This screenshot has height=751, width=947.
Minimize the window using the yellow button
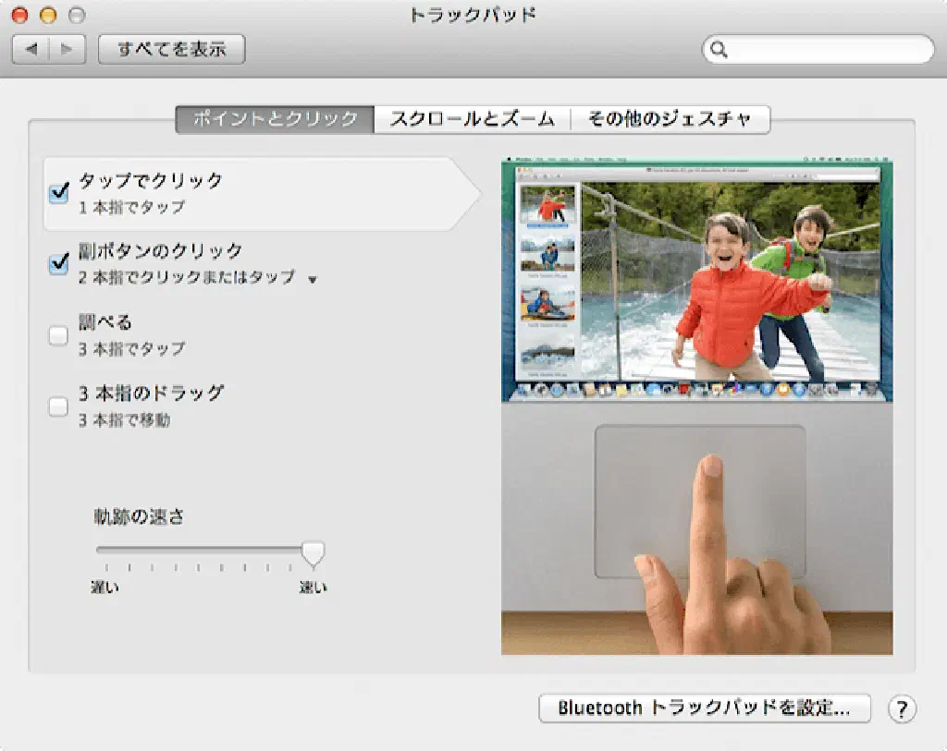coord(49,15)
